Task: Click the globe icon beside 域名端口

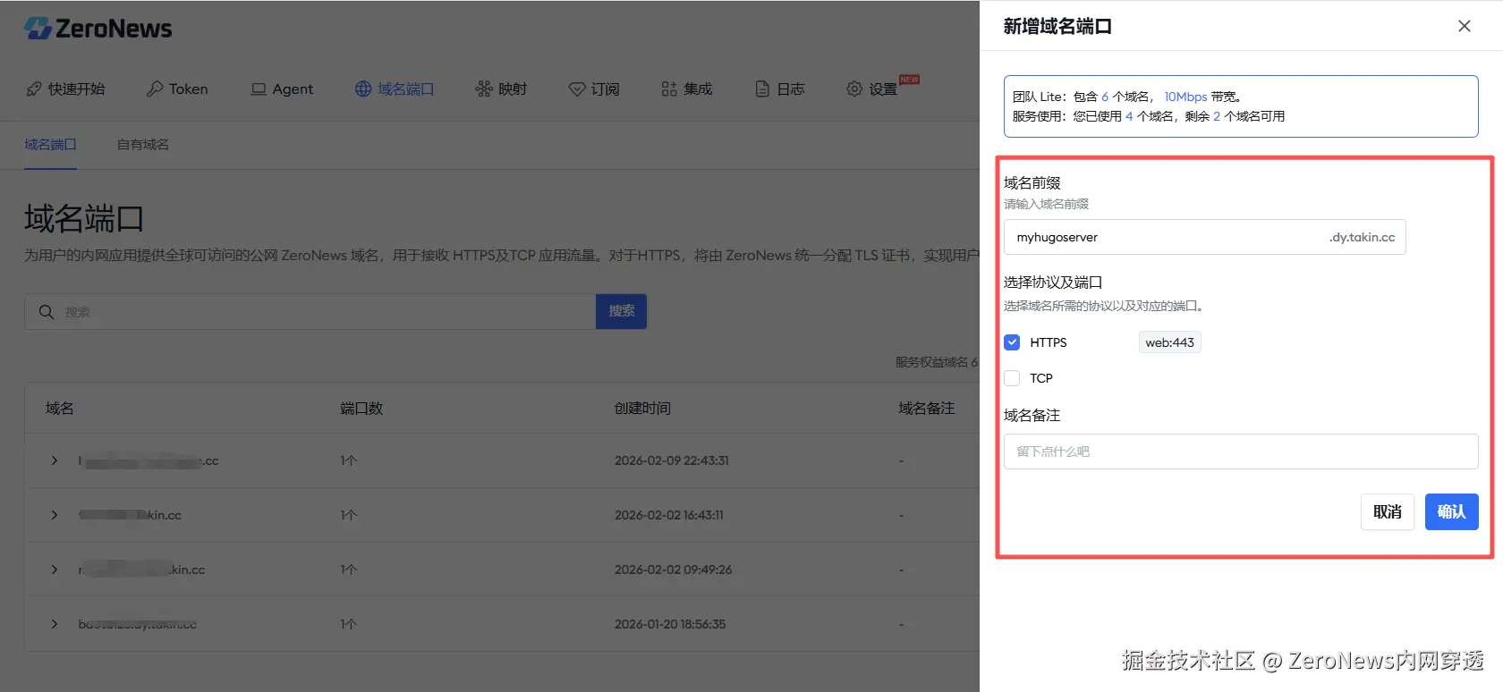Action: 363,89
